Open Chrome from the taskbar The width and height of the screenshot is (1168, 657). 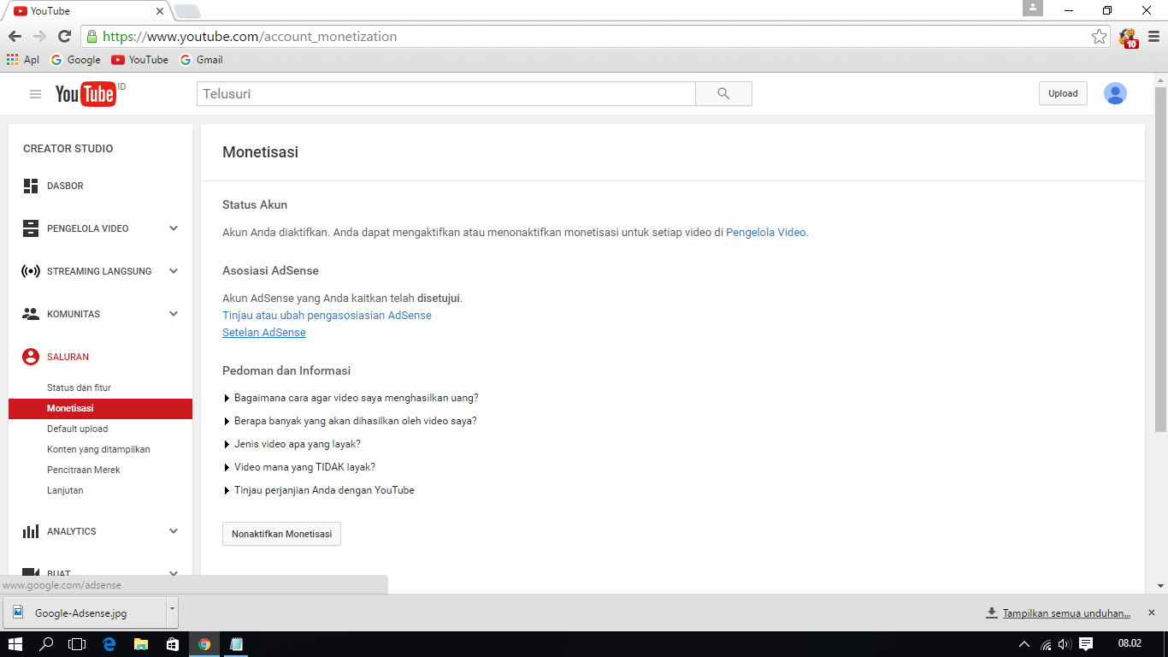tap(204, 644)
